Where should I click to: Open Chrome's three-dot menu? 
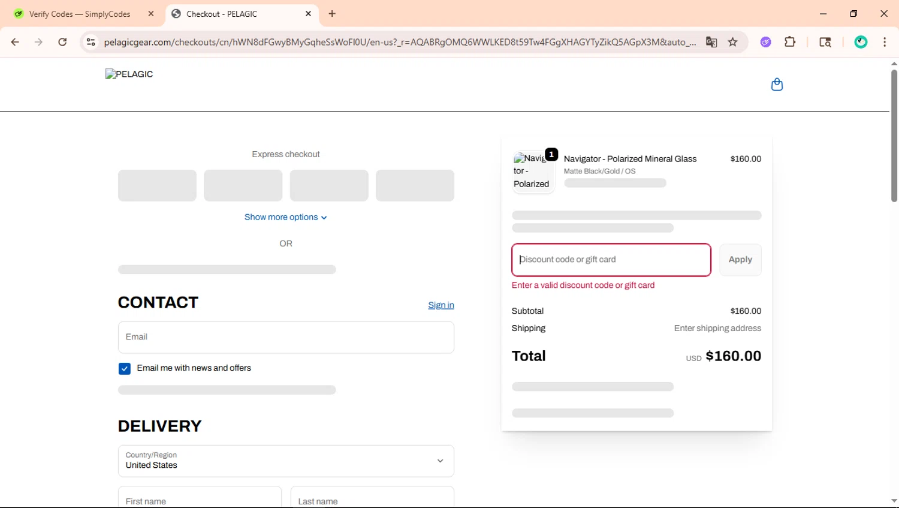click(885, 42)
